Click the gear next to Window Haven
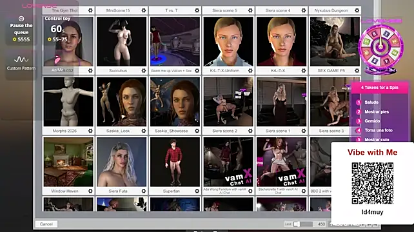Image resolution: width=414 pixels, height=232 pixels. pos(90,191)
